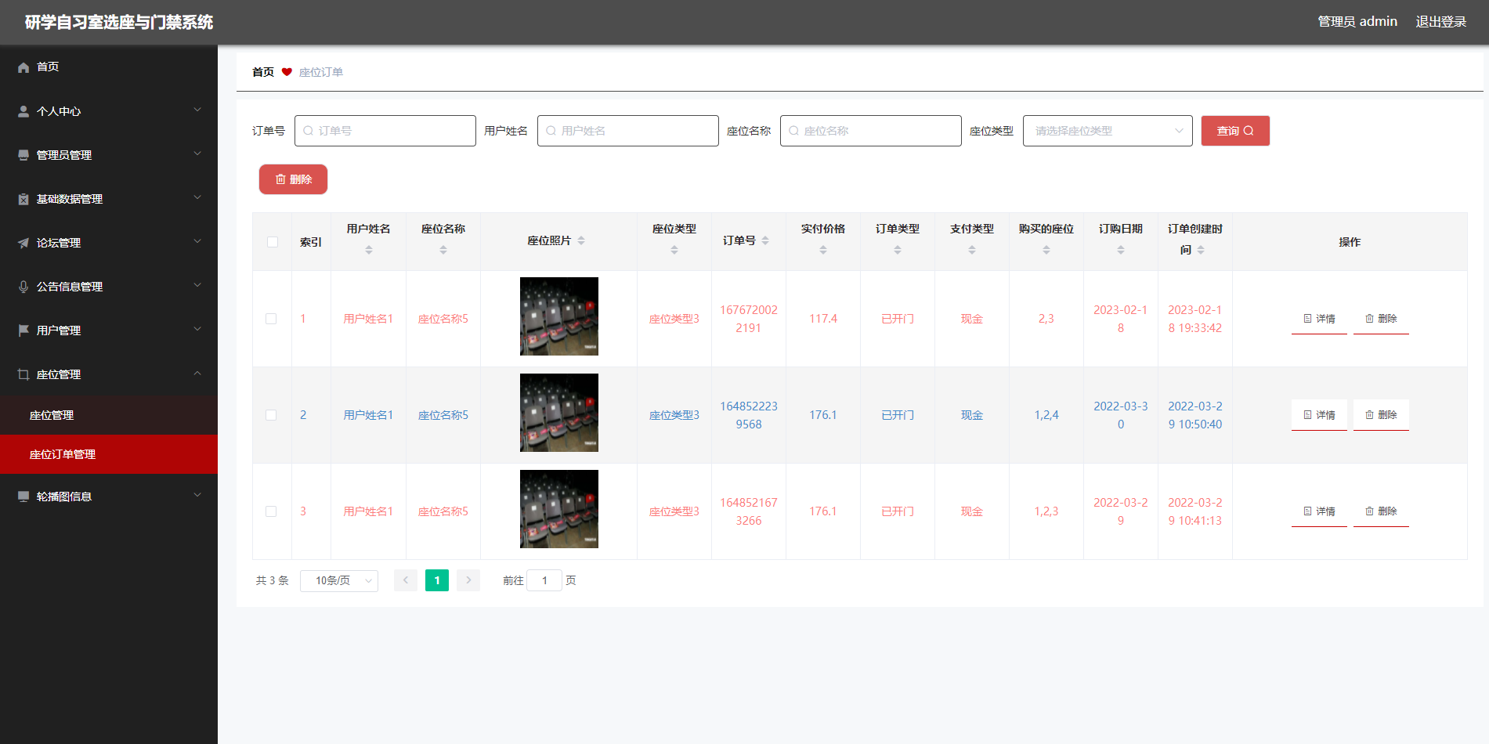Focus the 订单号 input field

point(385,131)
